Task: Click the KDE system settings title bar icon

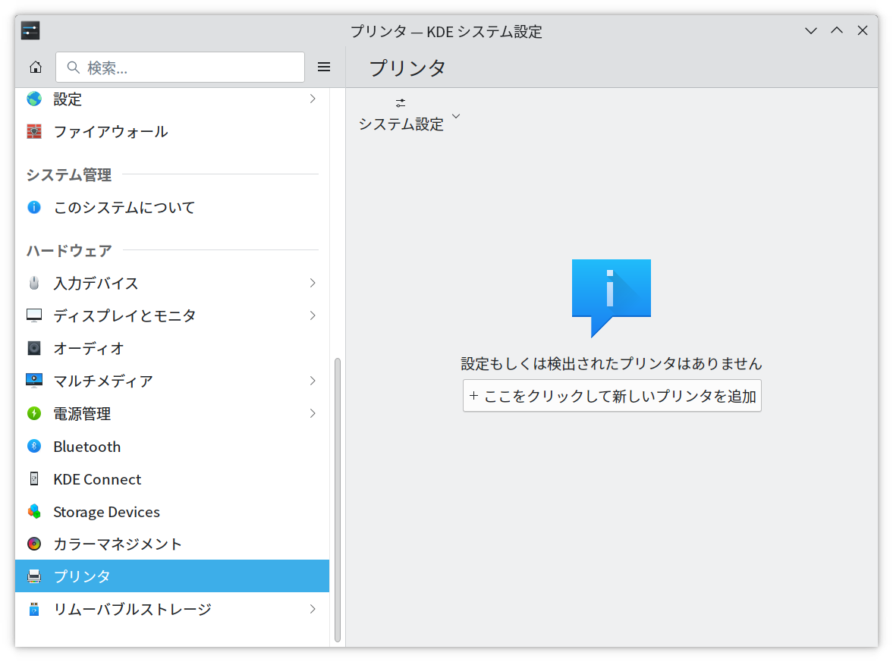Action: (30, 30)
